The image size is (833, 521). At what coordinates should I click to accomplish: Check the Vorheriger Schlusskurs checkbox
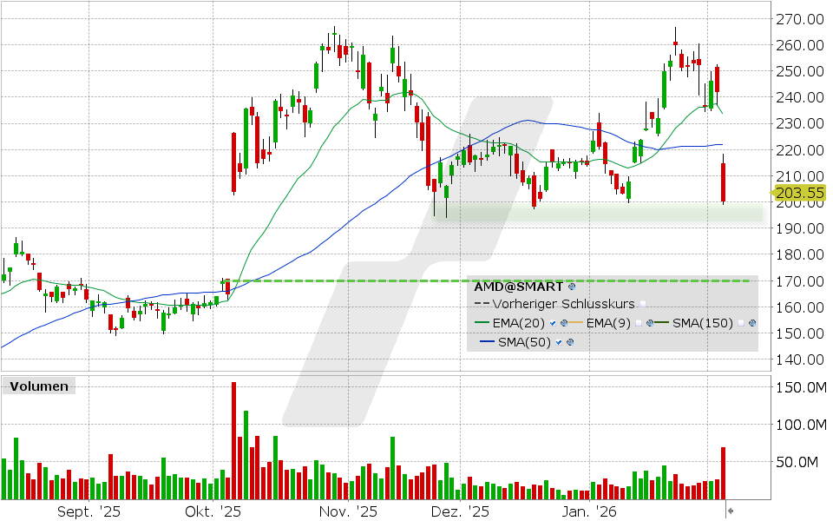pyautogui.click(x=642, y=304)
